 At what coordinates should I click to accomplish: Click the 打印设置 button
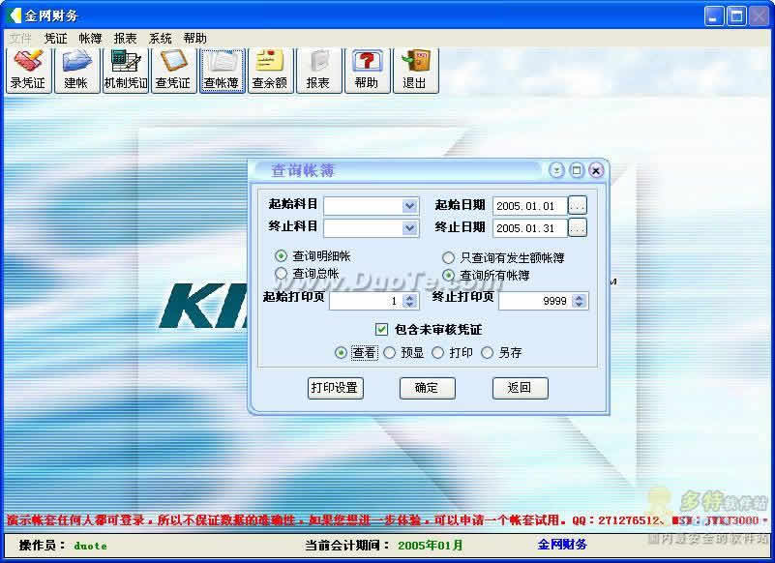click(335, 388)
